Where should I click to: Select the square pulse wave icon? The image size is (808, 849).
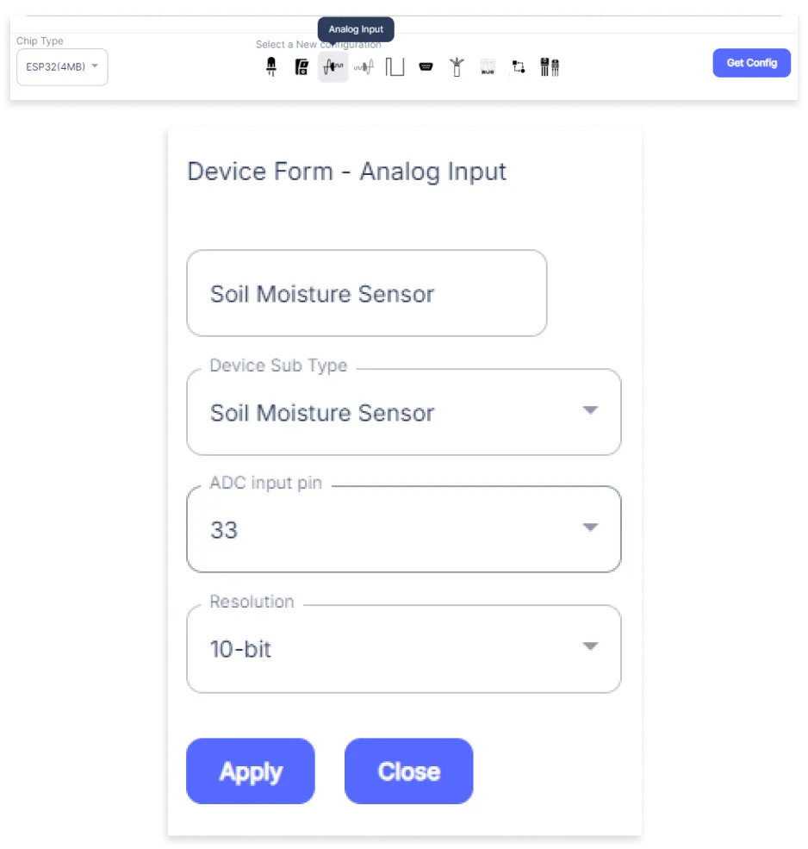point(395,67)
